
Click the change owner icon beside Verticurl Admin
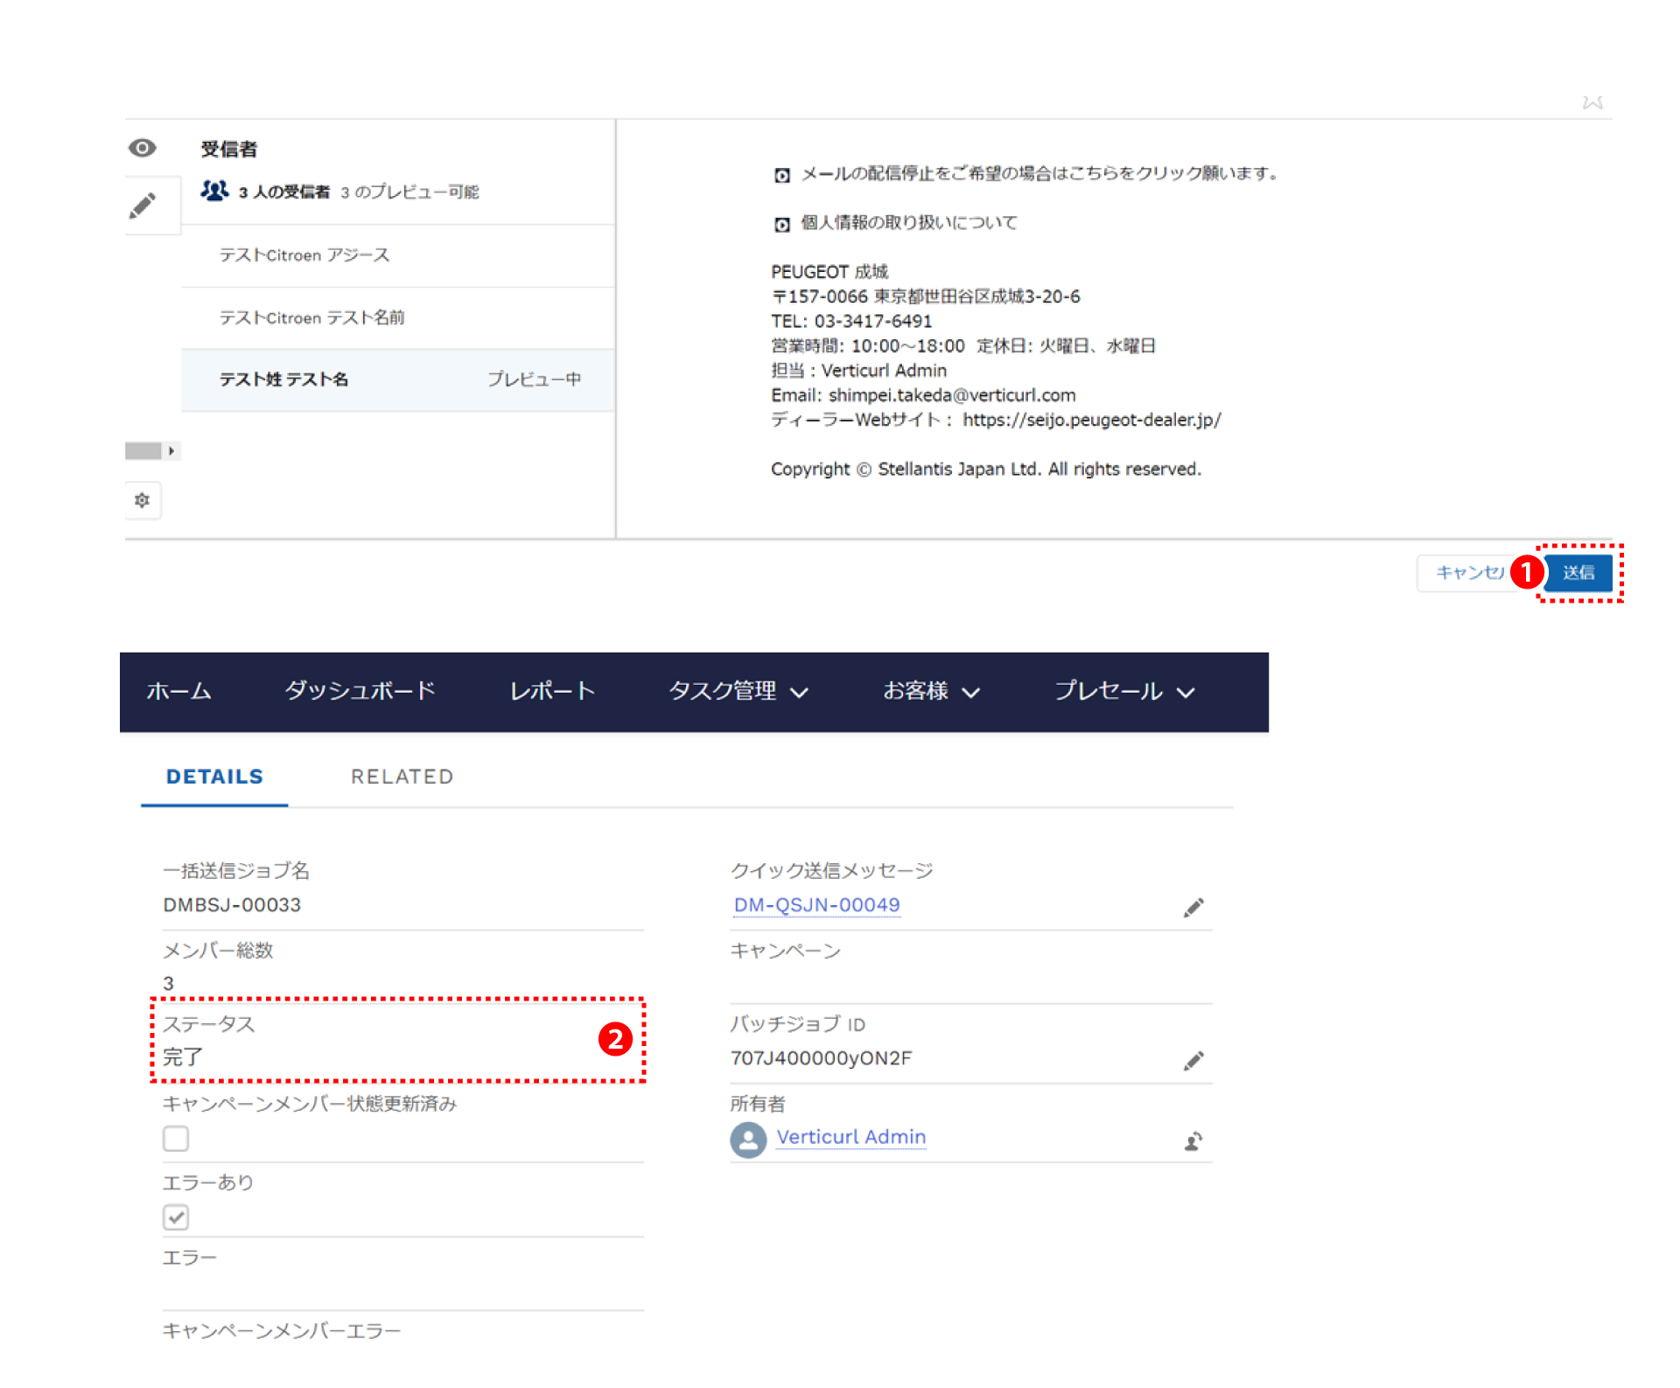coord(1193,1140)
